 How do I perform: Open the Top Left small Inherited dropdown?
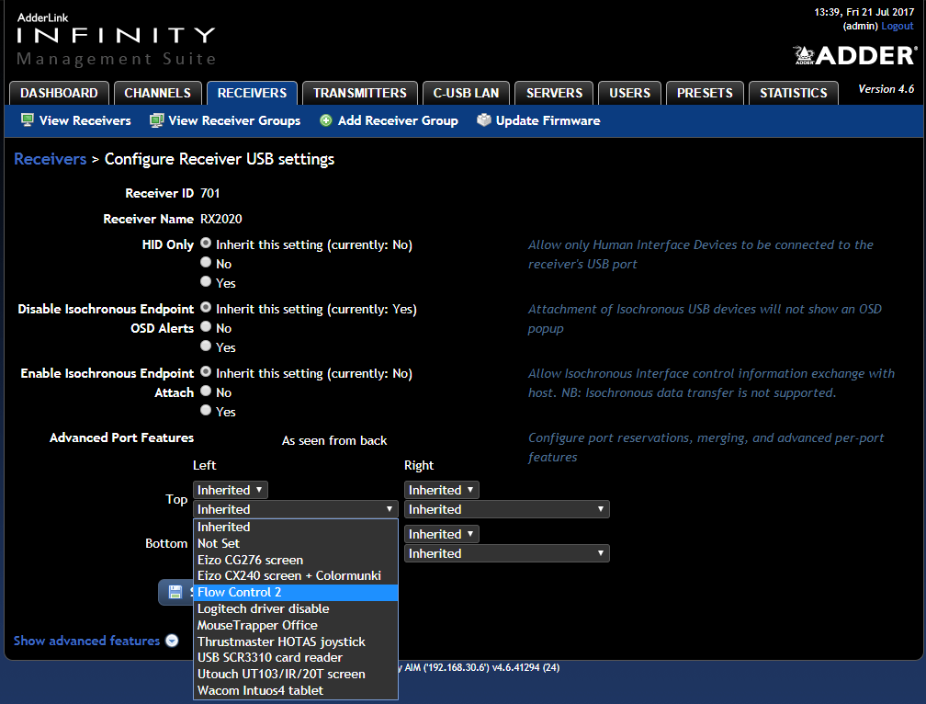[231, 490]
